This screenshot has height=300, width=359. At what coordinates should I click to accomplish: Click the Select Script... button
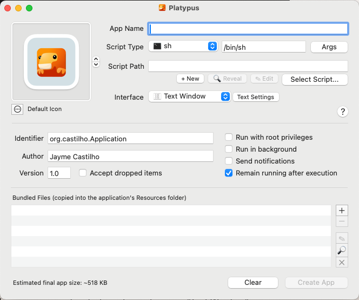click(315, 79)
